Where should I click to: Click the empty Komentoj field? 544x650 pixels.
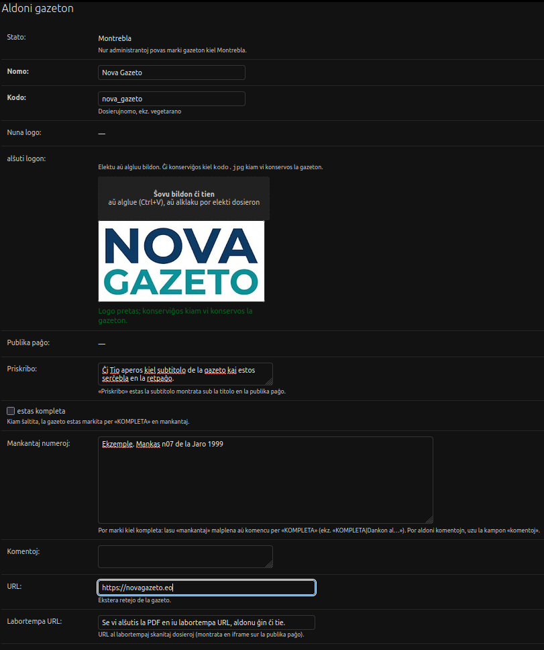coord(185,557)
